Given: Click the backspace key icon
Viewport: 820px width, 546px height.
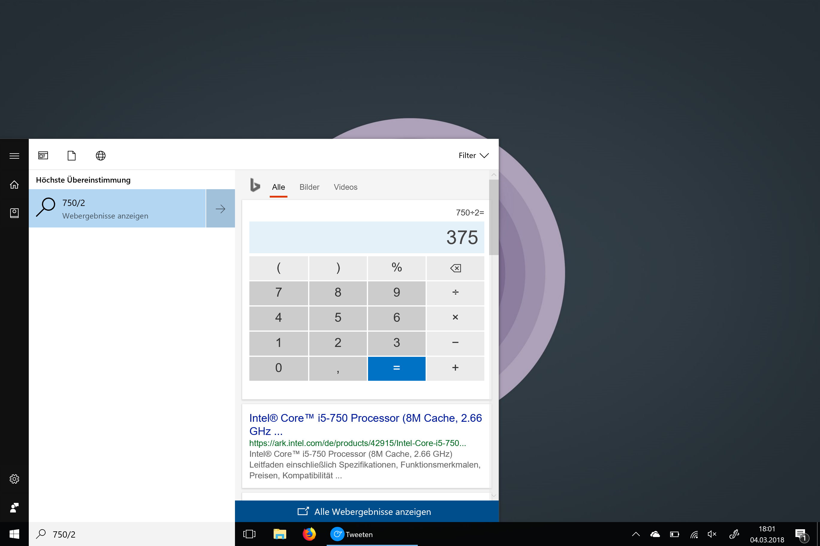Looking at the screenshot, I should click(455, 268).
